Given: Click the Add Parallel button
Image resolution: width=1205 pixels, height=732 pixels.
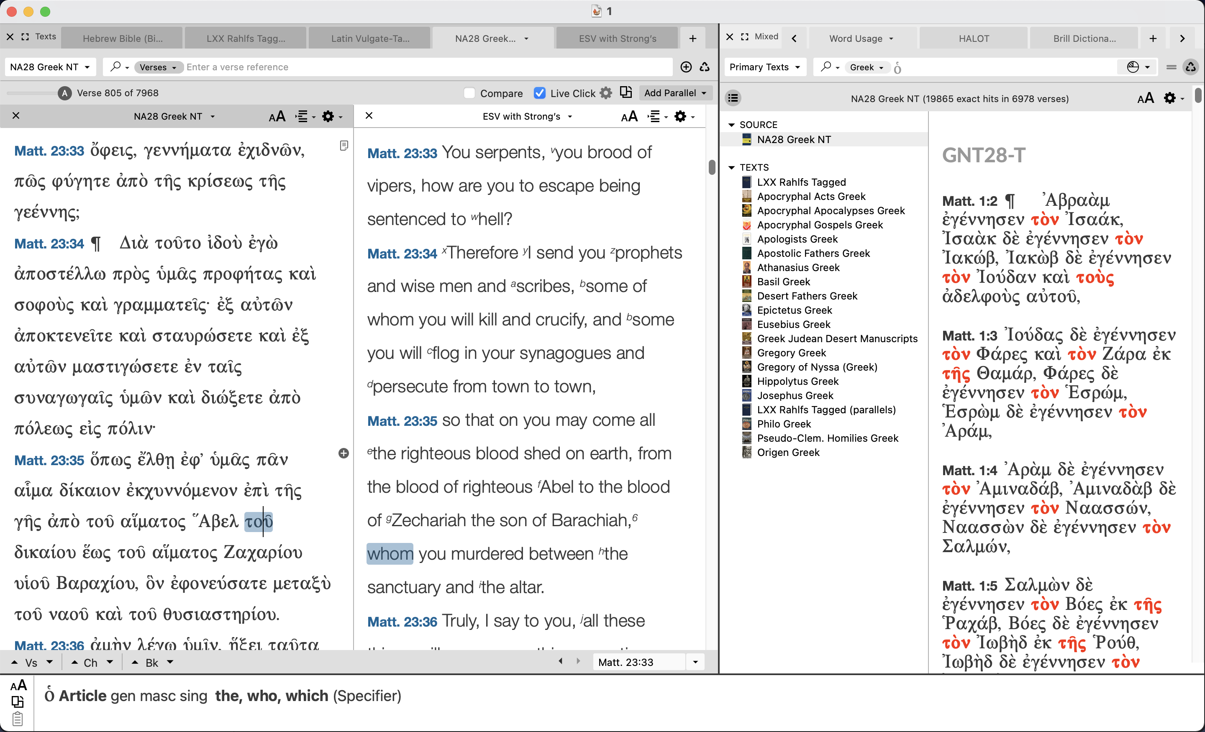Looking at the screenshot, I should [675, 92].
